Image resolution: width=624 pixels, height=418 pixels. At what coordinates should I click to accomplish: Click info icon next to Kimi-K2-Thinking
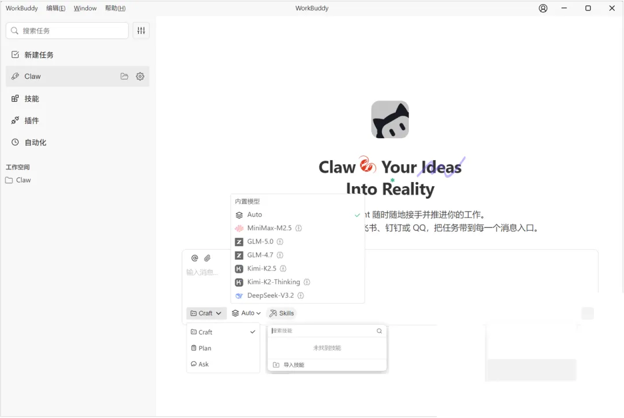[307, 282]
